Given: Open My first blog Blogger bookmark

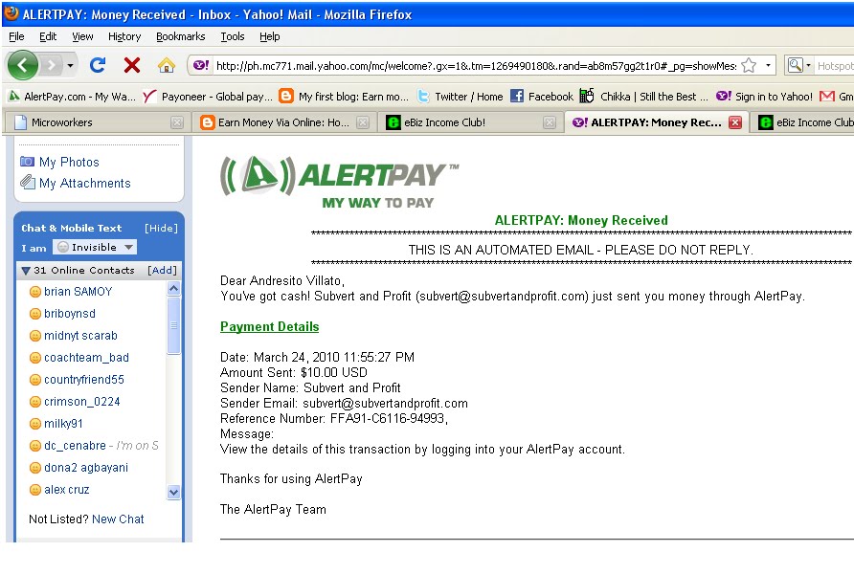Looking at the screenshot, I should (x=344, y=97).
